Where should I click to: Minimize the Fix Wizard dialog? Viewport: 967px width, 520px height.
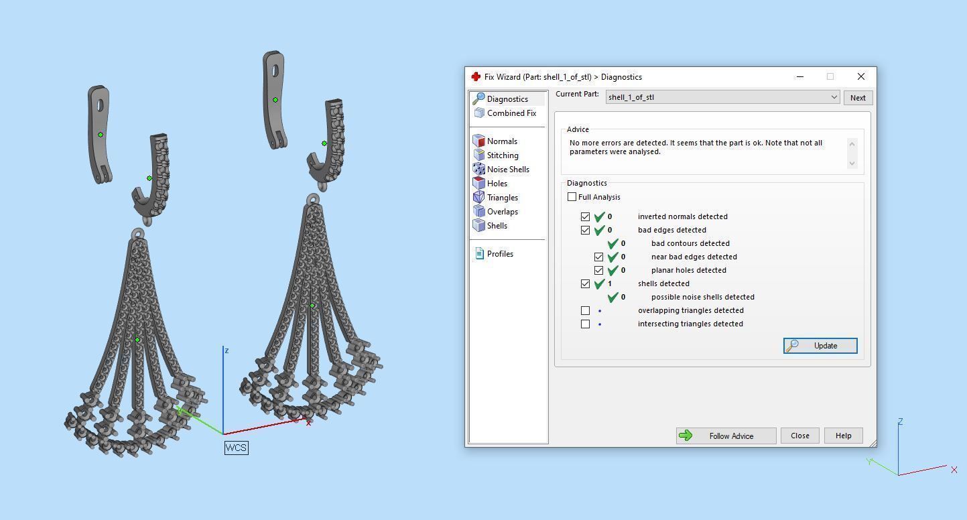tap(799, 76)
